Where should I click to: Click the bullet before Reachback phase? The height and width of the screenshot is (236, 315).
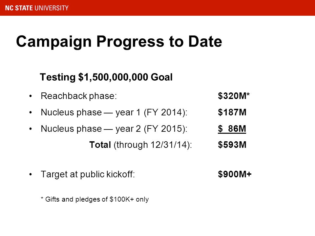[x=30, y=96]
